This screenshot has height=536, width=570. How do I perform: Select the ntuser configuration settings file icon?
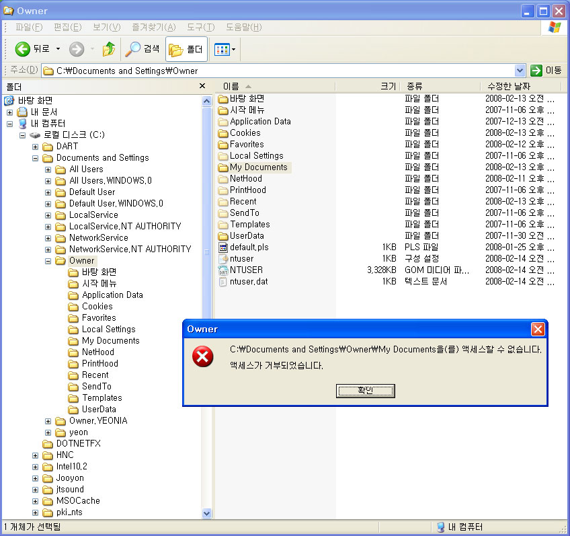tap(223, 259)
